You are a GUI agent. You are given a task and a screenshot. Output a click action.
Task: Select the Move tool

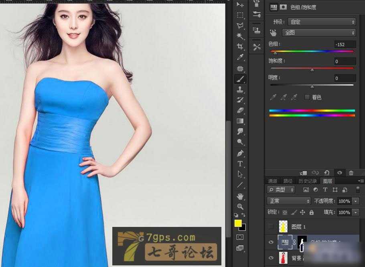click(x=240, y=5)
